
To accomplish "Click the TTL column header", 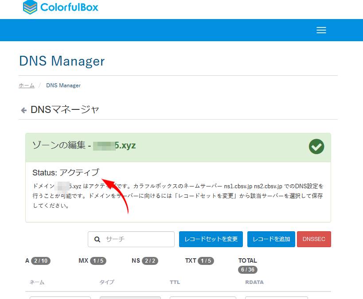I will tap(175, 282).
